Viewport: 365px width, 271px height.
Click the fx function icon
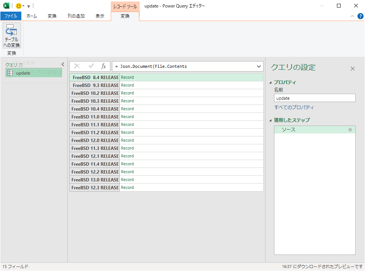tap(103, 66)
